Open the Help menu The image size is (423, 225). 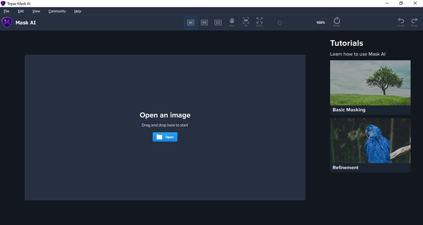(78, 11)
